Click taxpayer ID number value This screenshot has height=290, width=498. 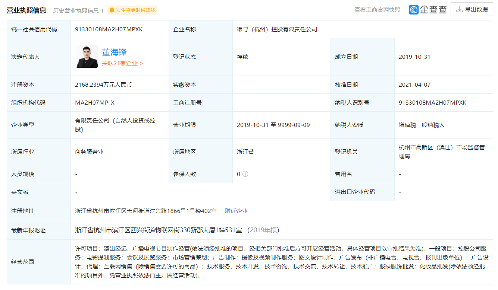pos(433,102)
